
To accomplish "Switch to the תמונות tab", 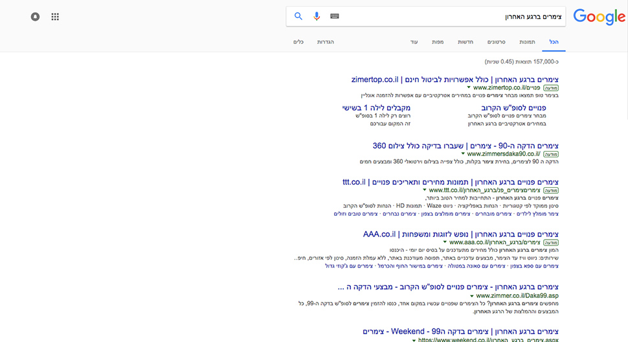I will pos(527,42).
